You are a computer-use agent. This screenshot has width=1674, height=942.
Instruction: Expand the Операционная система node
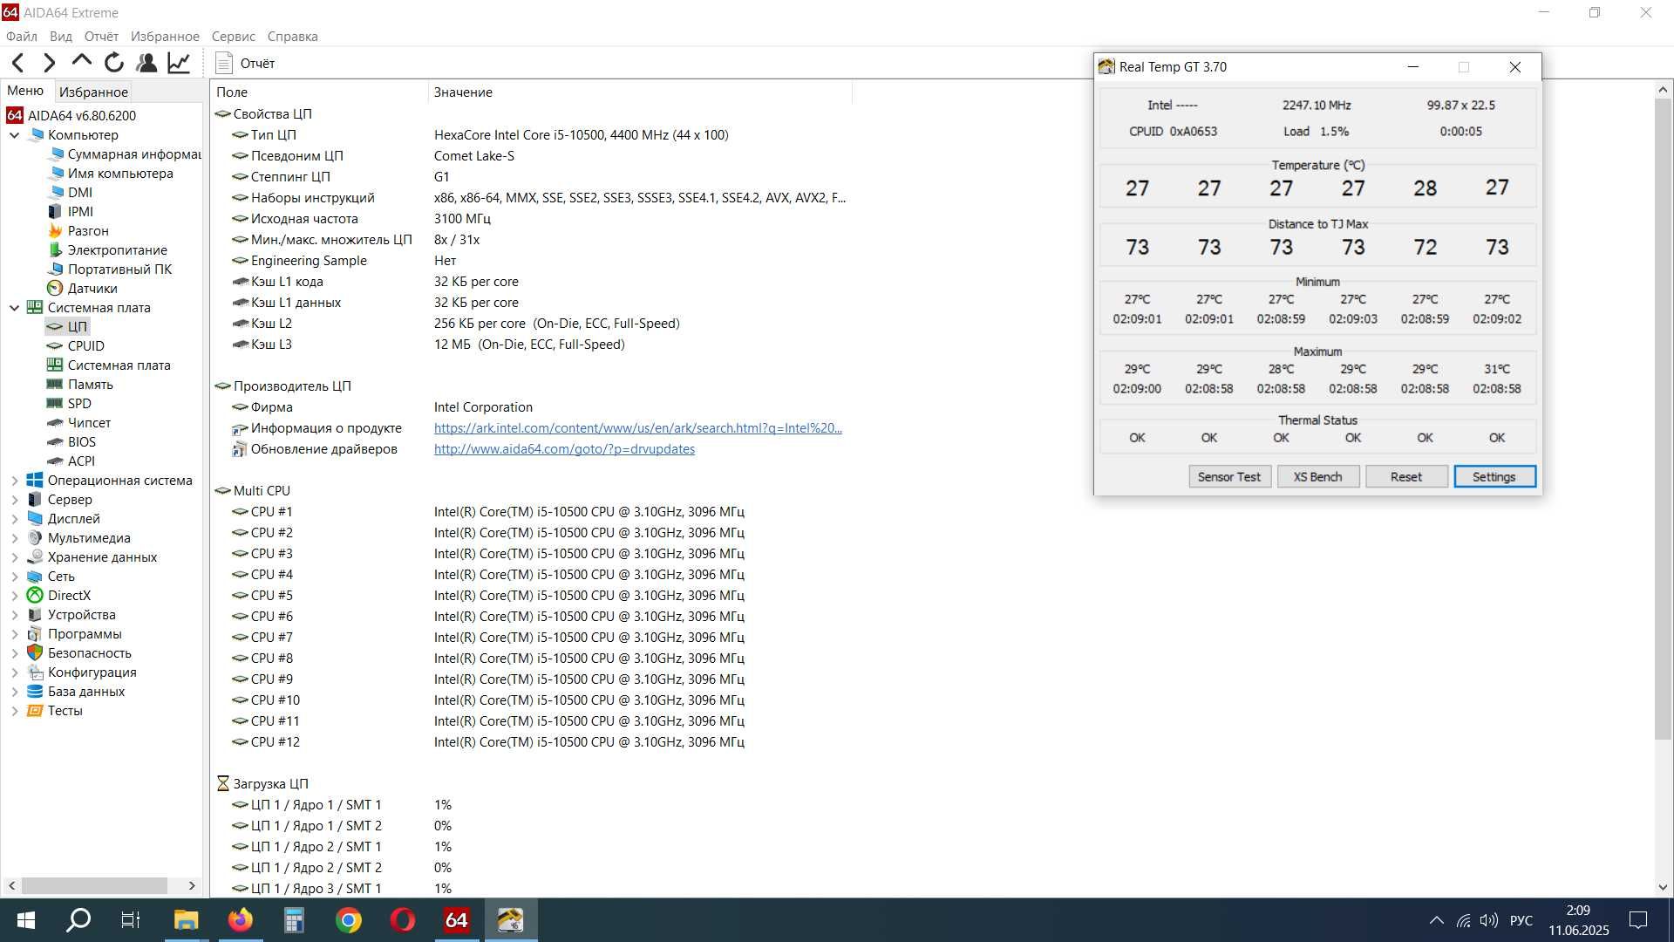point(14,481)
